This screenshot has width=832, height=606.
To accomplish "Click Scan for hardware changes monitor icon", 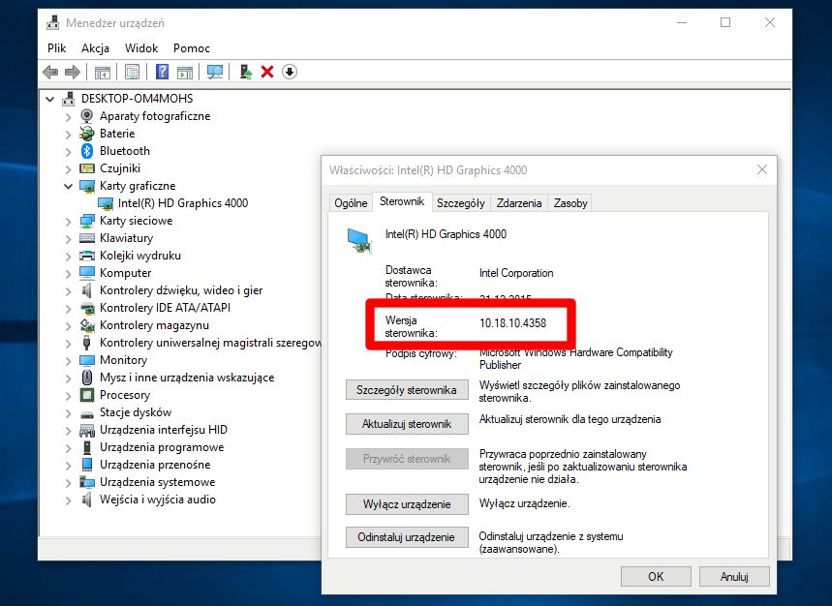I will tap(215, 72).
